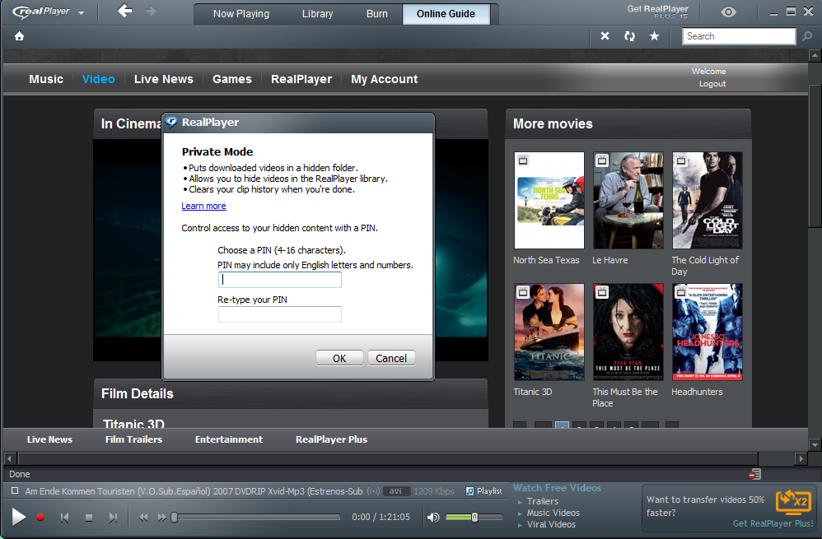Click the TV icon on North Sea Texas
This screenshot has height=539, width=822.
(x=523, y=160)
